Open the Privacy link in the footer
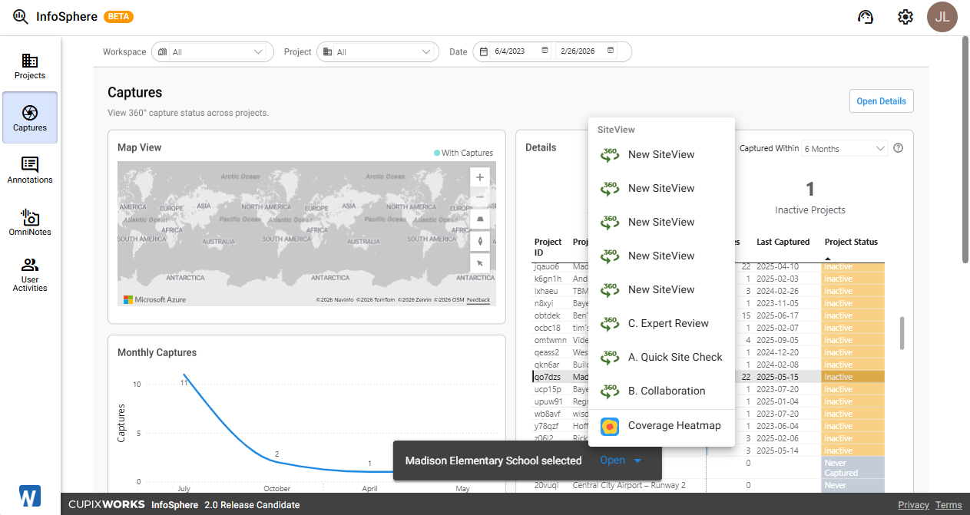Image resolution: width=970 pixels, height=515 pixels. 913,505
